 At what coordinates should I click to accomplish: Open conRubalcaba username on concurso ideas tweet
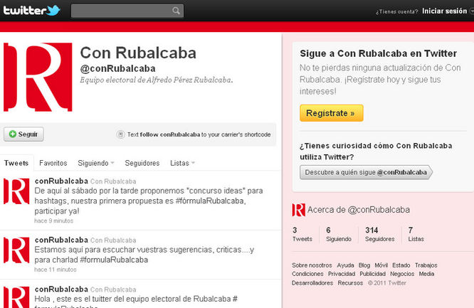click(x=61, y=181)
